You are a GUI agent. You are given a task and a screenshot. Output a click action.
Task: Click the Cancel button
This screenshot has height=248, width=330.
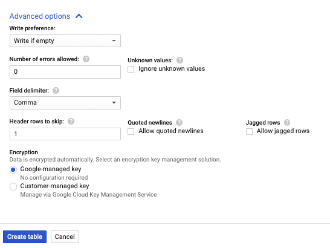point(65,237)
